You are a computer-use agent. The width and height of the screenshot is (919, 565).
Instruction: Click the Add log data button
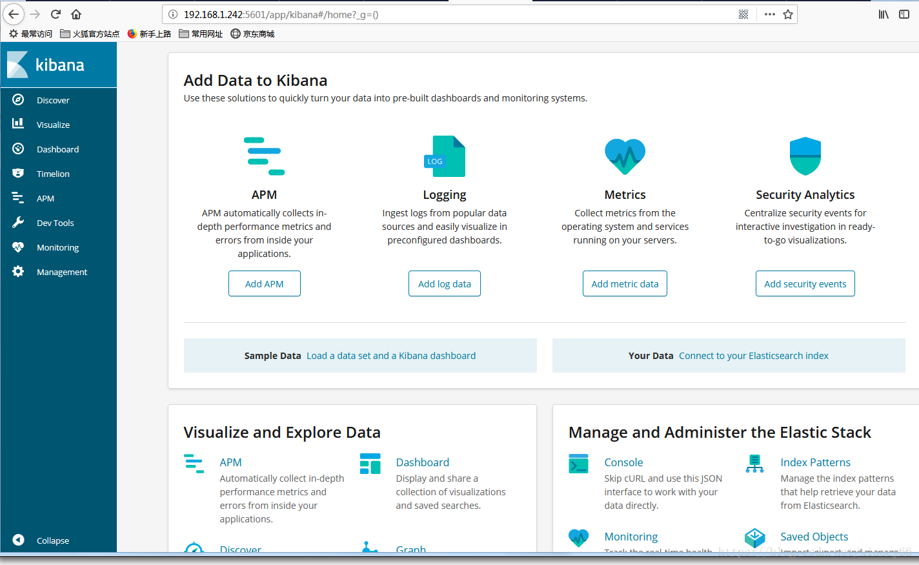pos(445,283)
